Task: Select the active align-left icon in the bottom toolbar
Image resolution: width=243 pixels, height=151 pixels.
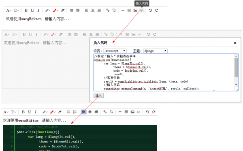Action: coord(83,112)
